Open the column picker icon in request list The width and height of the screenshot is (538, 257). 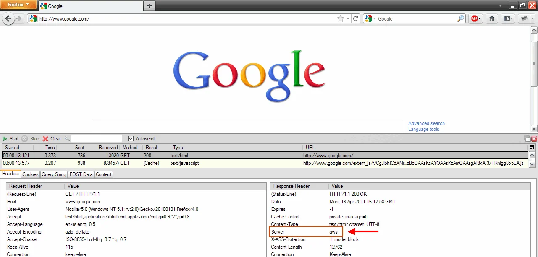coord(532,148)
